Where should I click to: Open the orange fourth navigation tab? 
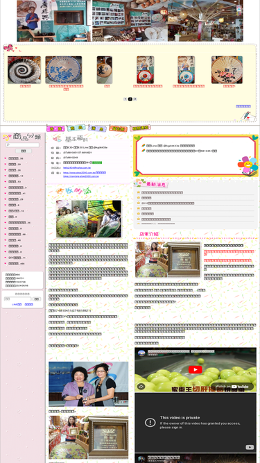tap(118, 128)
